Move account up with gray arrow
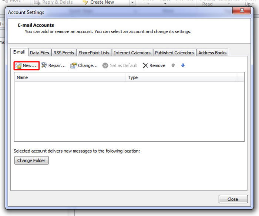Viewport: 259px width, 216px height. (x=173, y=65)
